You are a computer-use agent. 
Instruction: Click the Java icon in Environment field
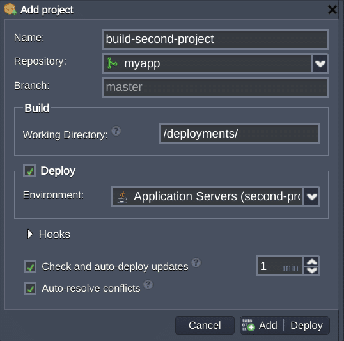click(x=122, y=197)
